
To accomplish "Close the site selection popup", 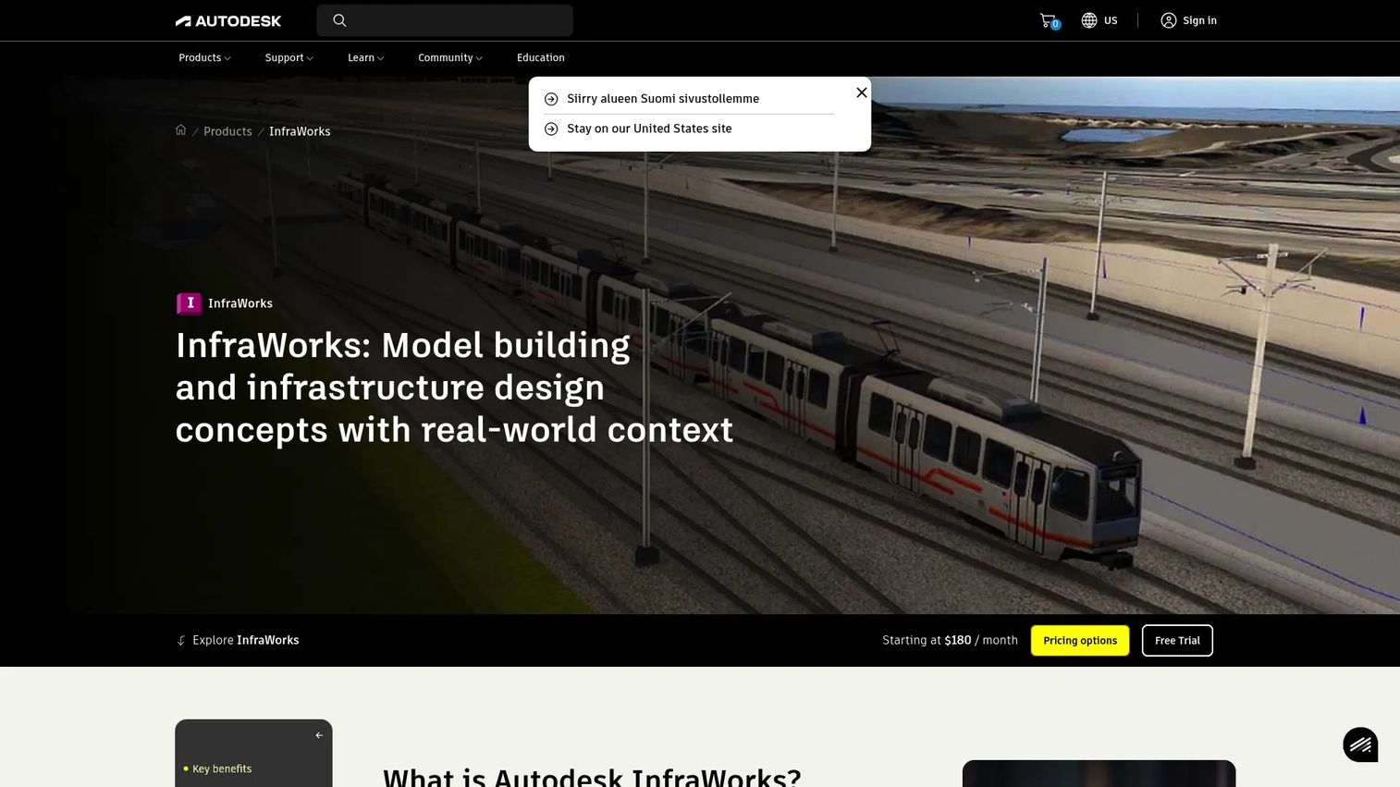I will pyautogui.click(x=862, y=92).
